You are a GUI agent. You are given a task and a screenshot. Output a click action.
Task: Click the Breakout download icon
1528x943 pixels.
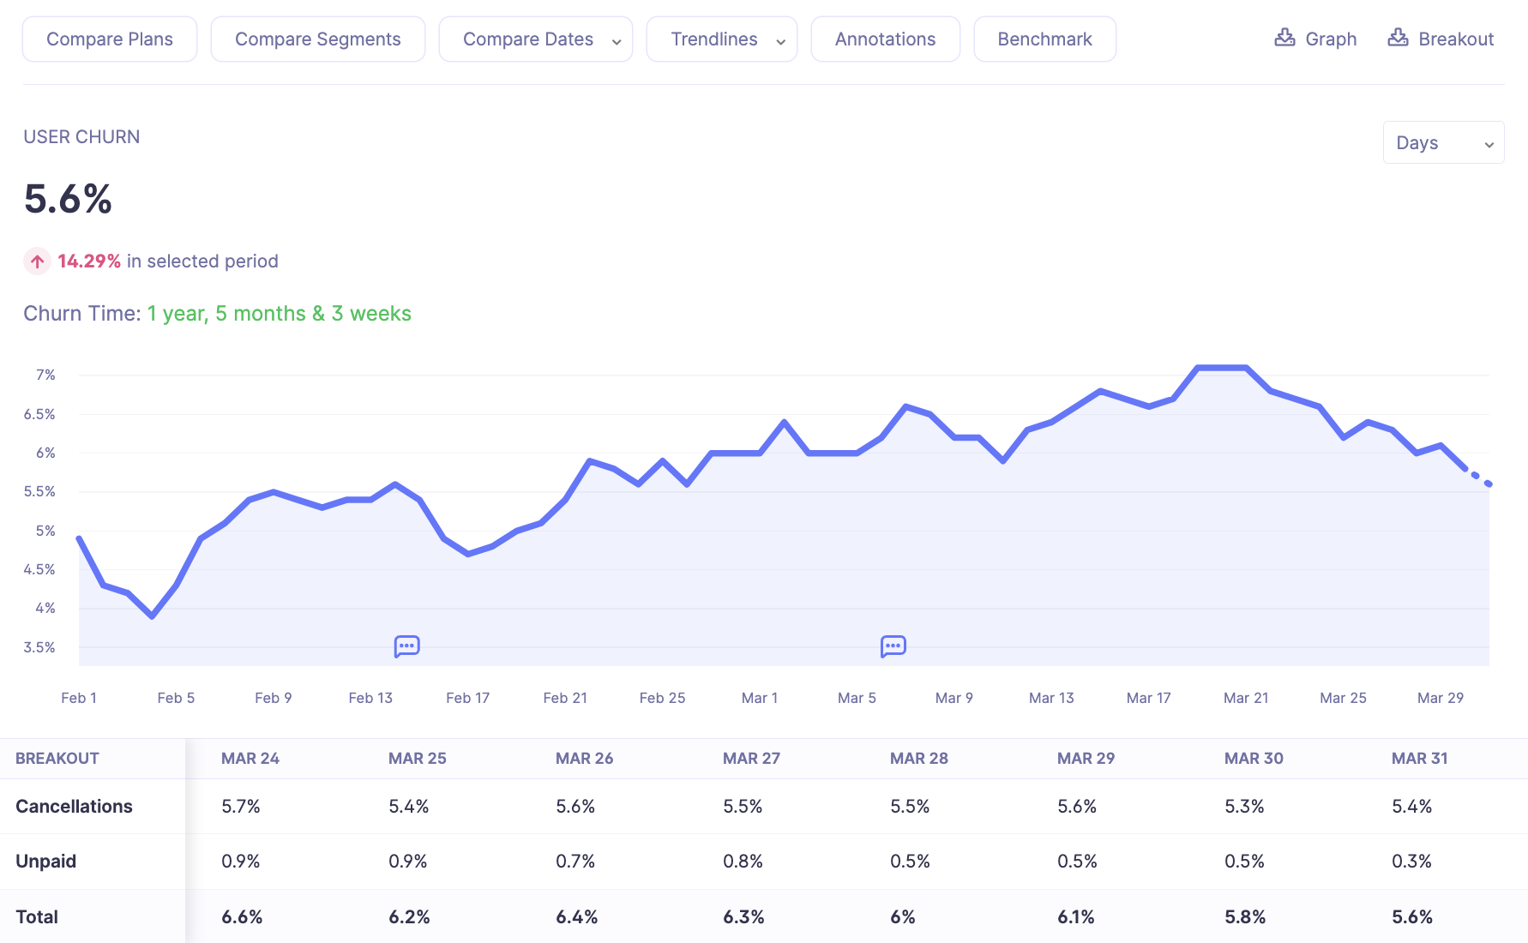(x=1398, y=38)
